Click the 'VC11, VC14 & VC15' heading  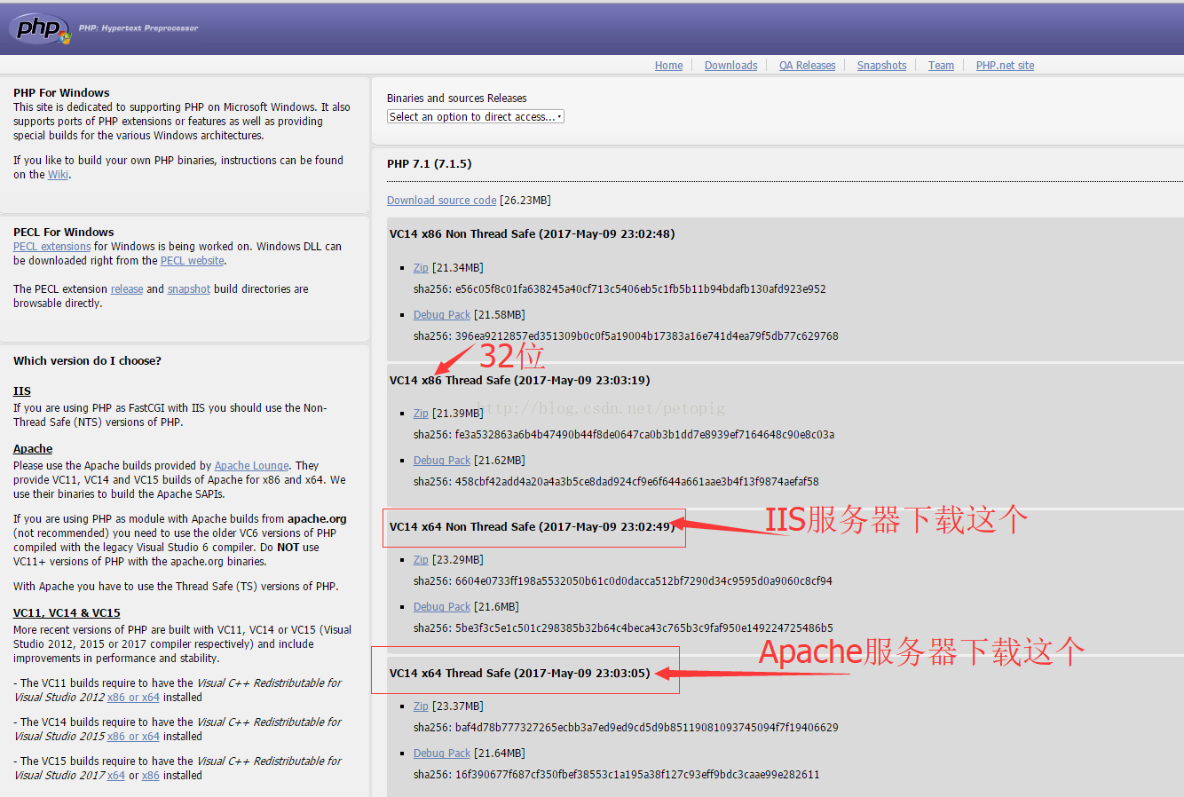[67, 613]
